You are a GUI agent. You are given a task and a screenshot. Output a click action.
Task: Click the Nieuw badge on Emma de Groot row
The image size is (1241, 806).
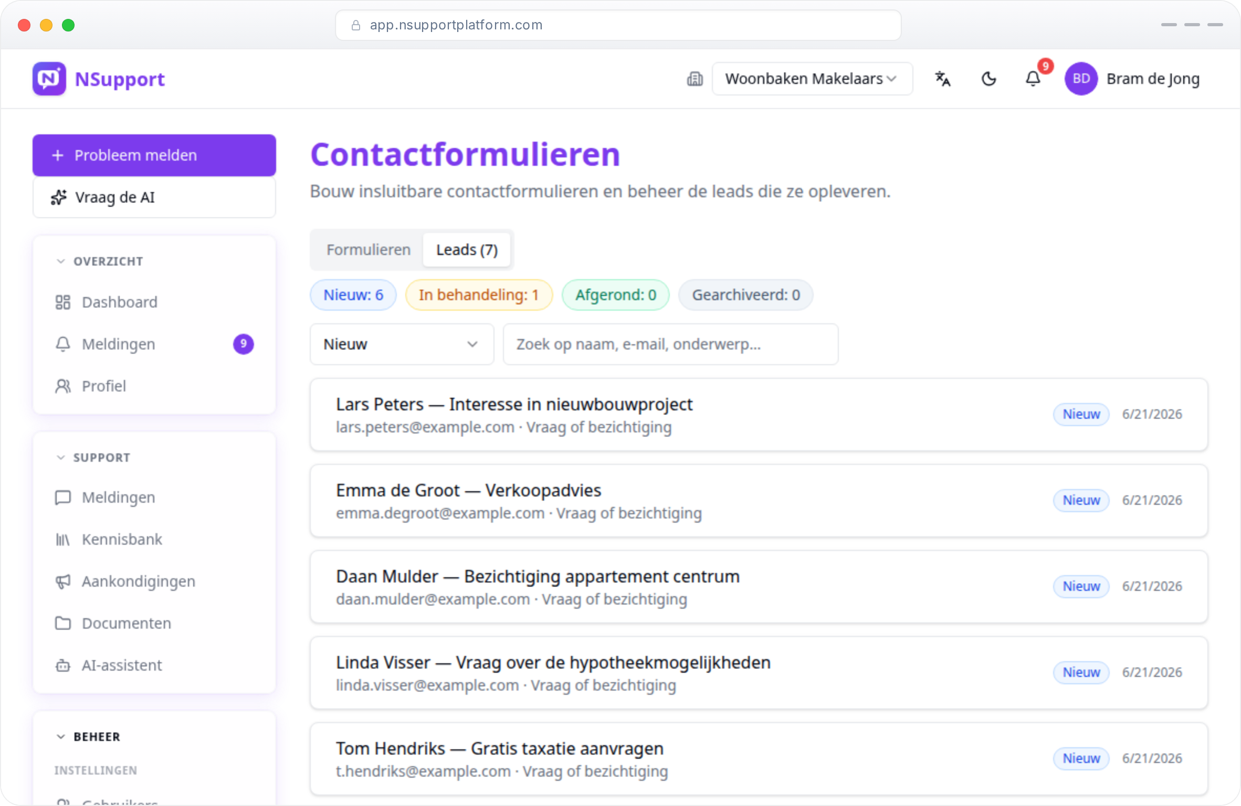pyautogui.click(x=1081, y=501)
